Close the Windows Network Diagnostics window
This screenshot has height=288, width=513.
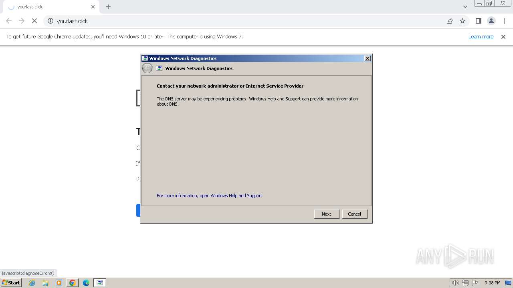(x=368, y=58)
